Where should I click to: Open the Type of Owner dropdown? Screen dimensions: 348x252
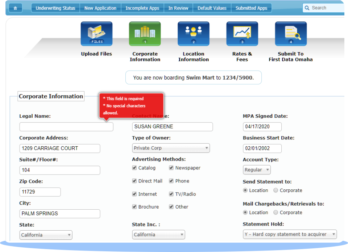(171, 148)
